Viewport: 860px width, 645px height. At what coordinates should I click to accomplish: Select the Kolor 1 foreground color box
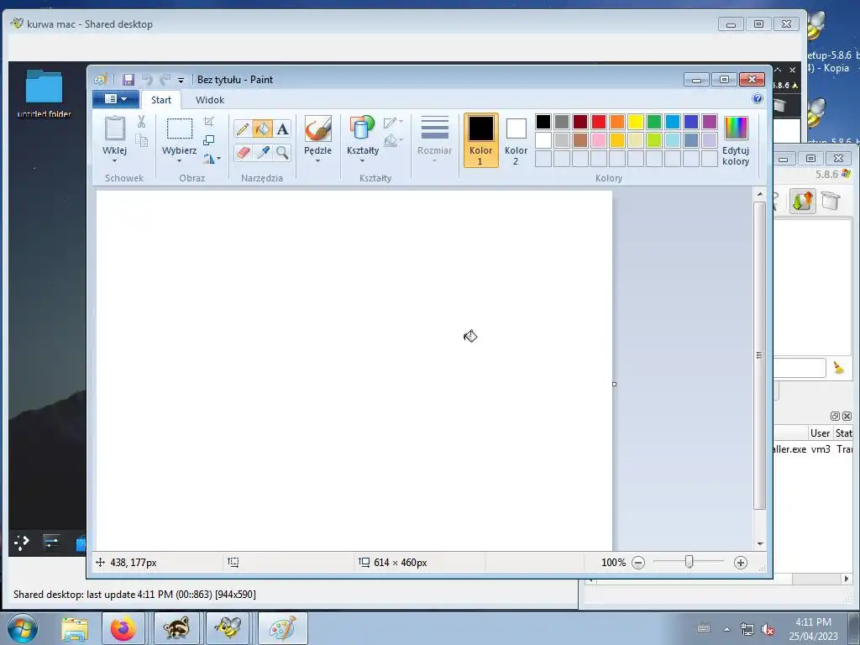(480, 140)
